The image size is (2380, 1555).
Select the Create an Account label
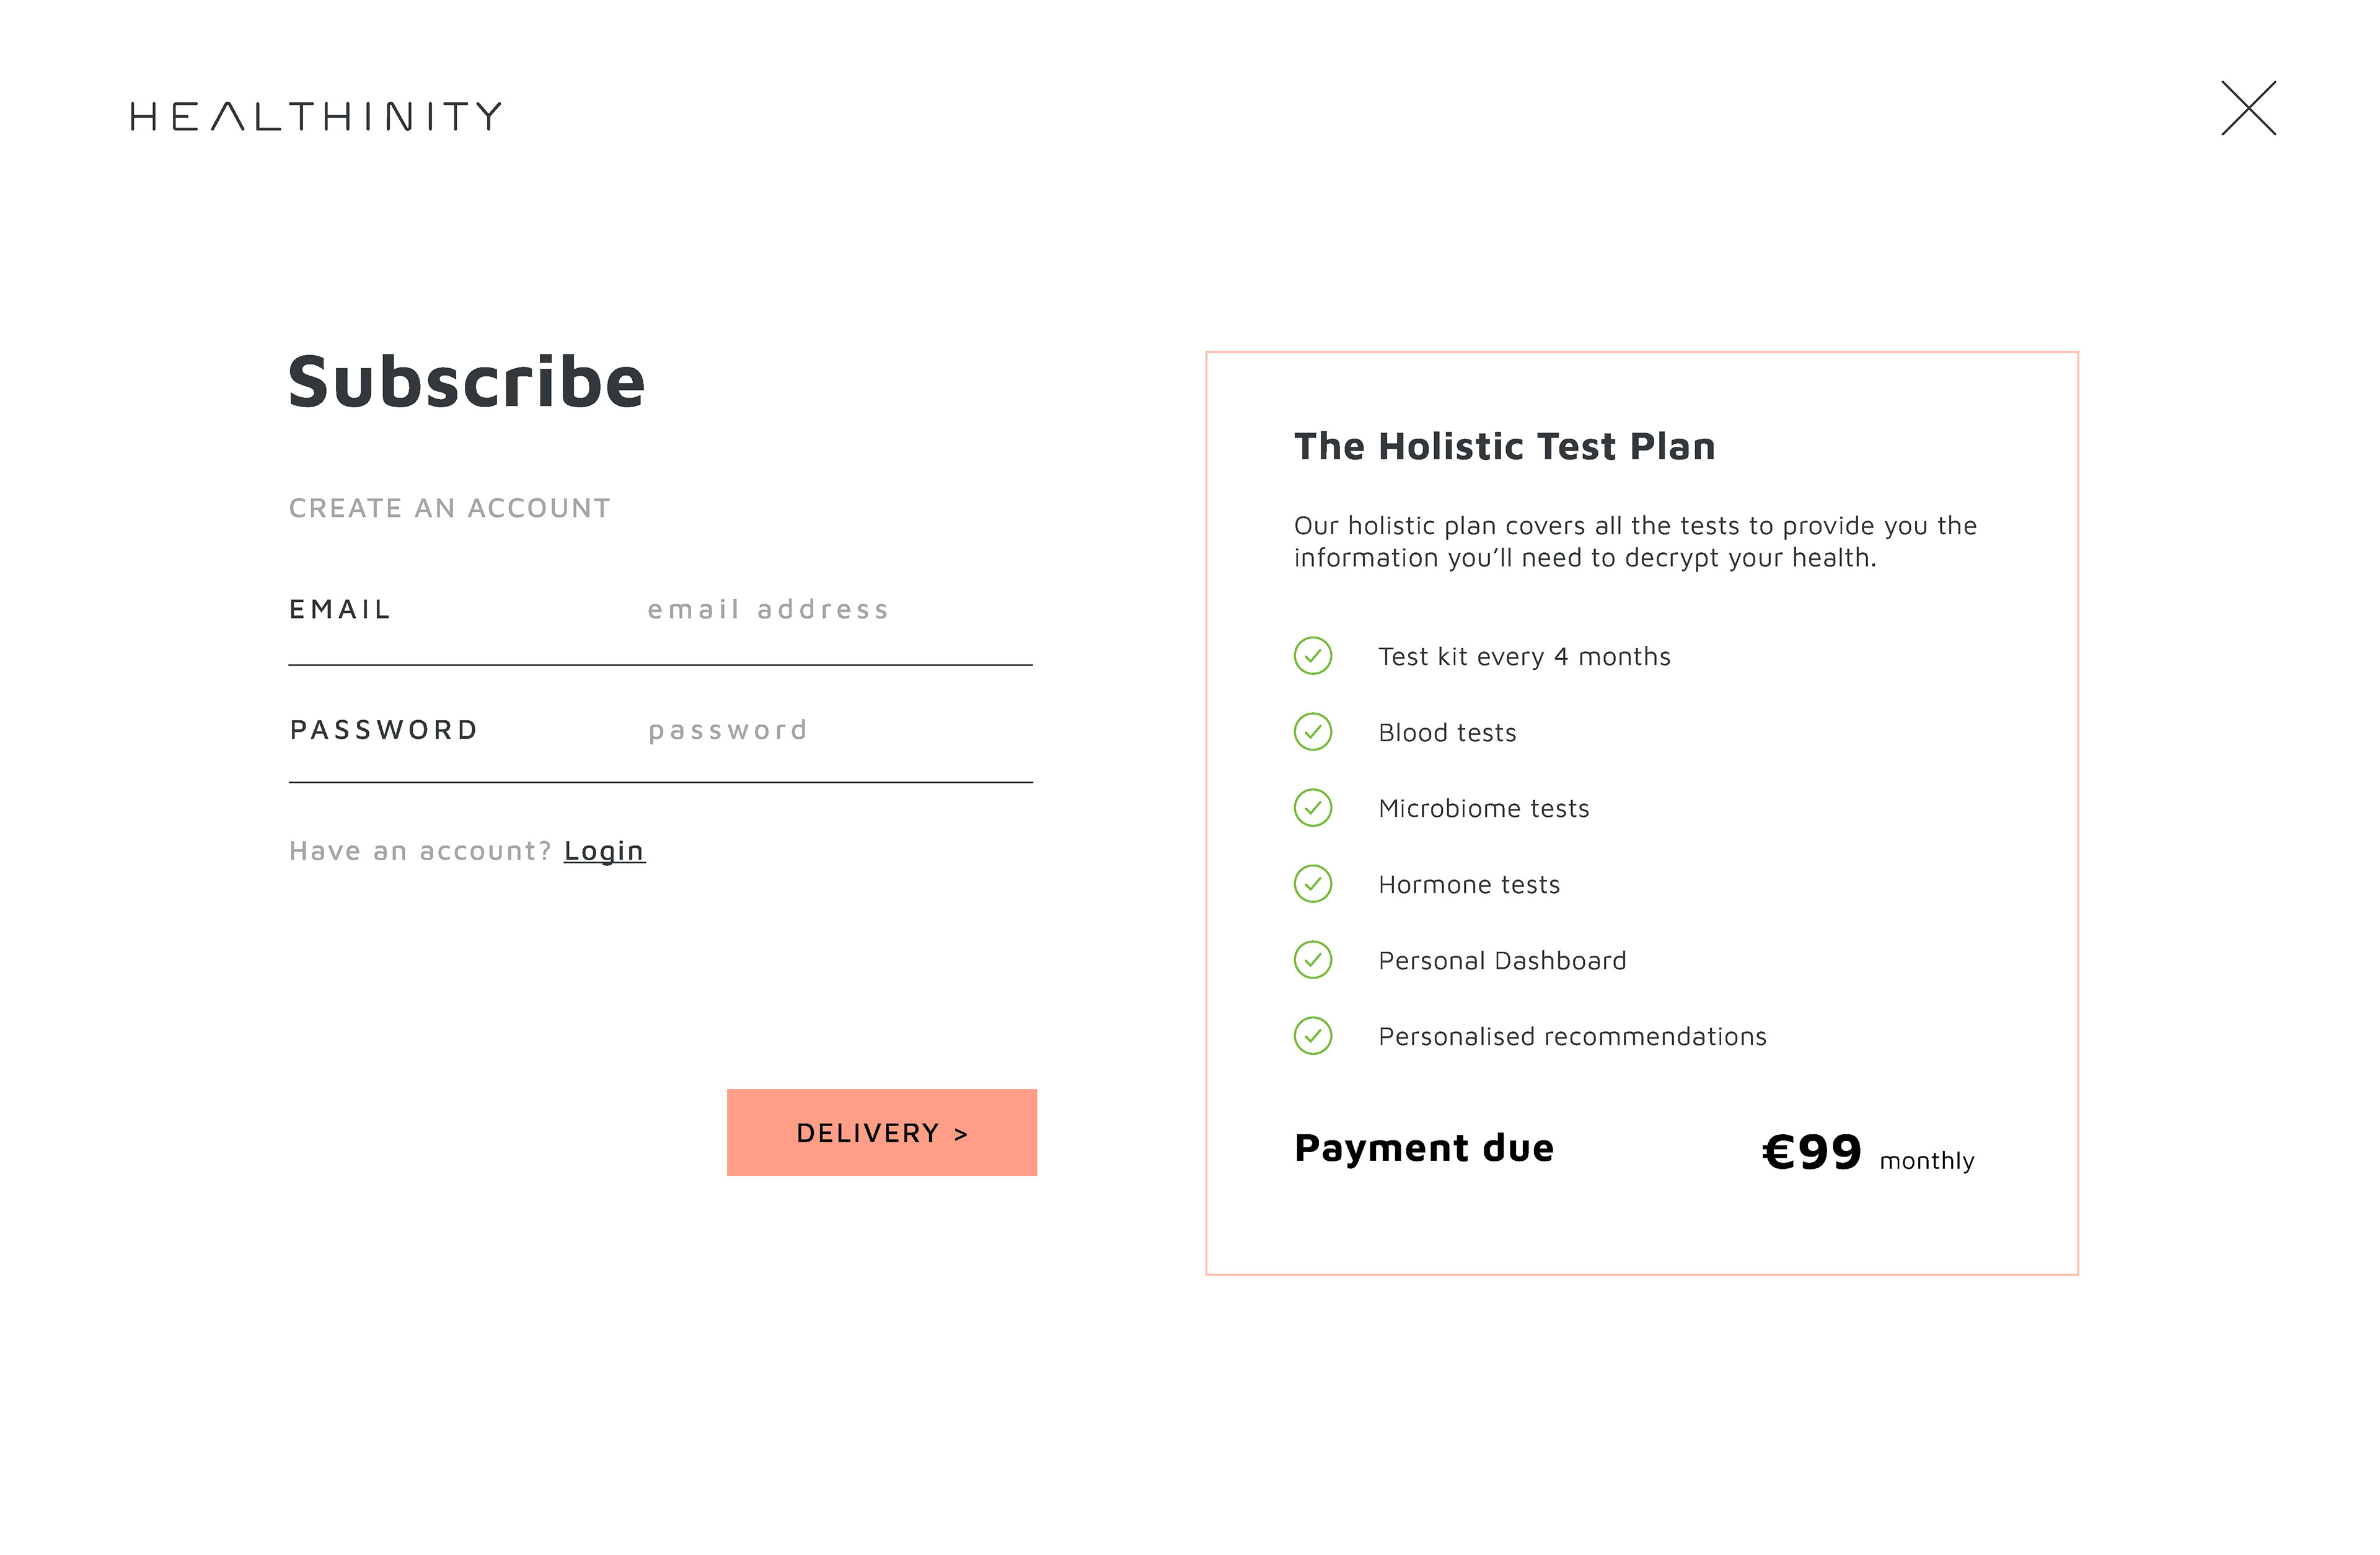(x=449, y=508)
